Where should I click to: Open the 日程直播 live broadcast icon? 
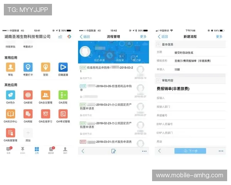(63, 67)
